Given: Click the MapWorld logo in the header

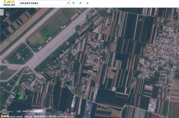Looking at the screenshot, I should 9,3.
